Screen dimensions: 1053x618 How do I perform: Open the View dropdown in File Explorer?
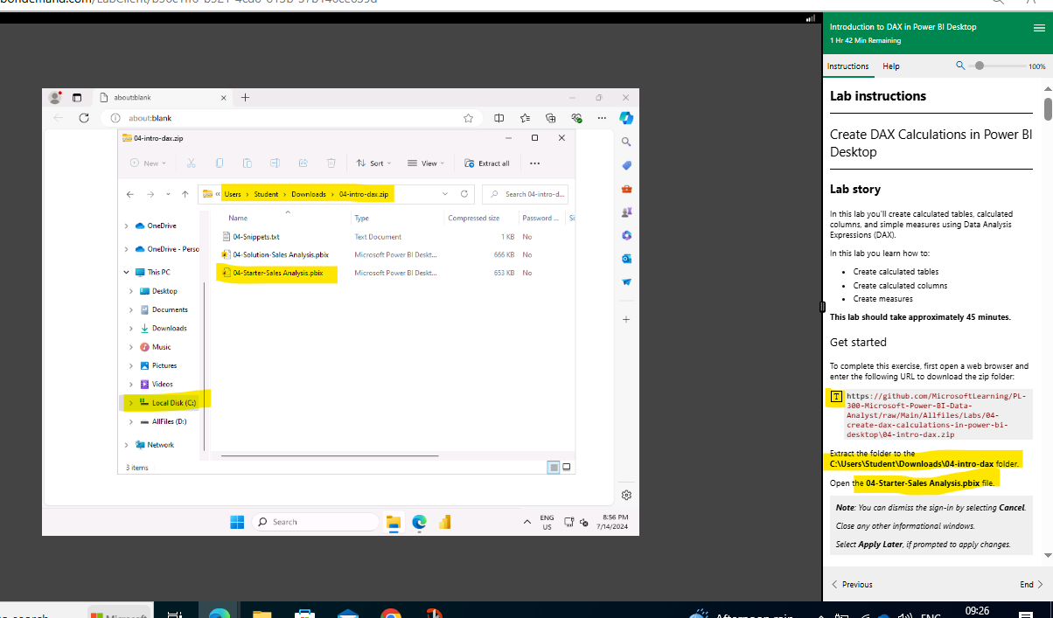pos(425,163)
